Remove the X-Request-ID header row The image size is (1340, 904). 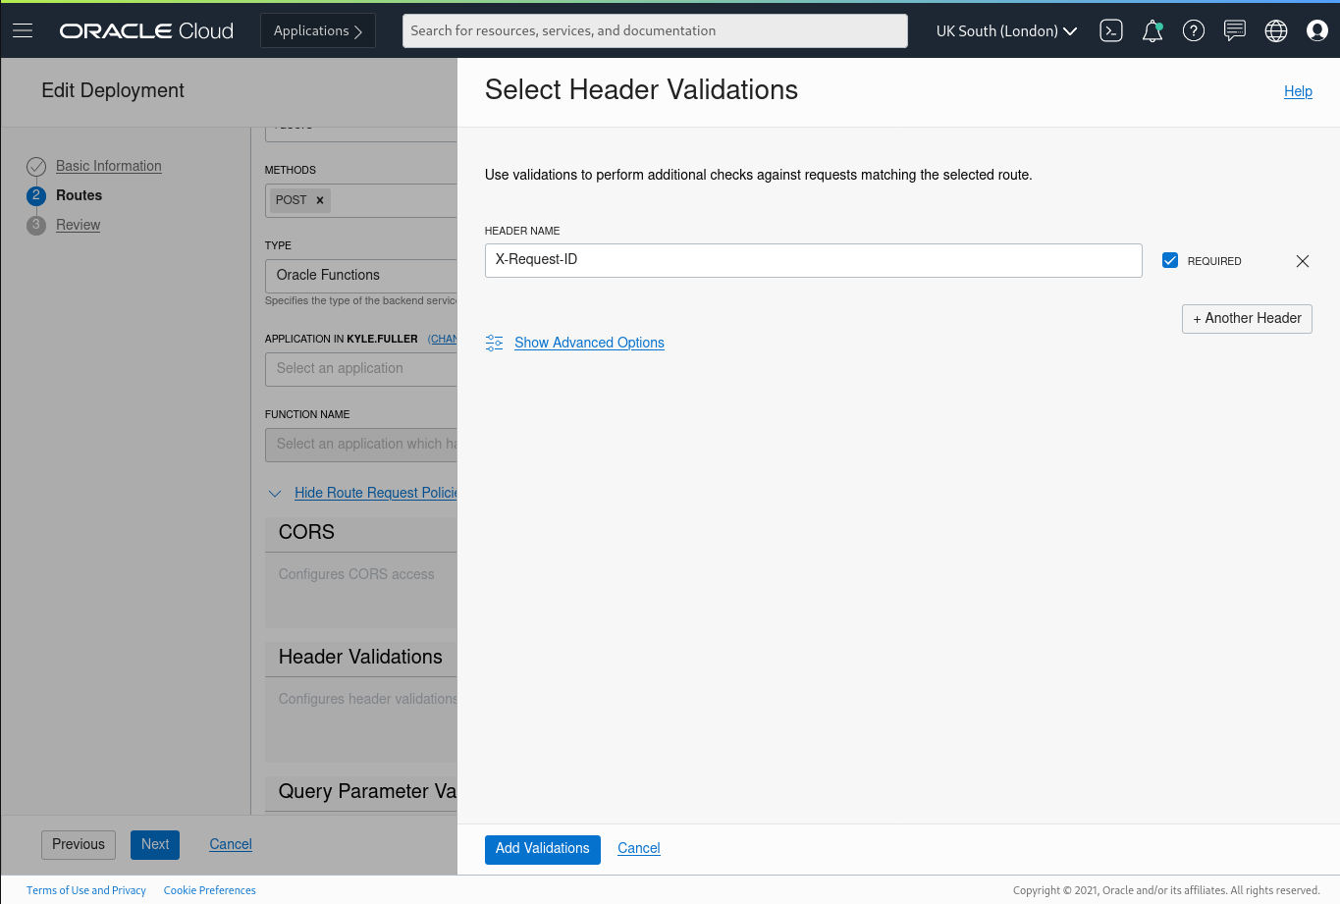(x=1302, y=261)
